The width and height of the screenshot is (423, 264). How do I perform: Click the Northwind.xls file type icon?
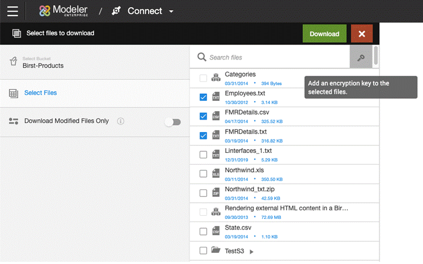click(x=216, y=174)
